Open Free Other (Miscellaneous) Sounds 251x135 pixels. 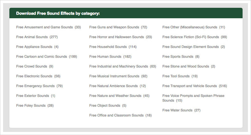pos(190,27)
